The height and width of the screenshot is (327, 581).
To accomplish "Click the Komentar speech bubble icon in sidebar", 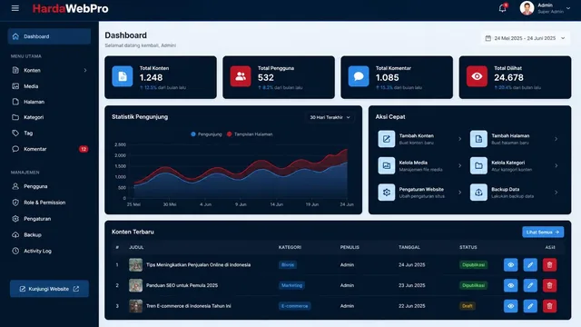I will click(x=15, y=149).
